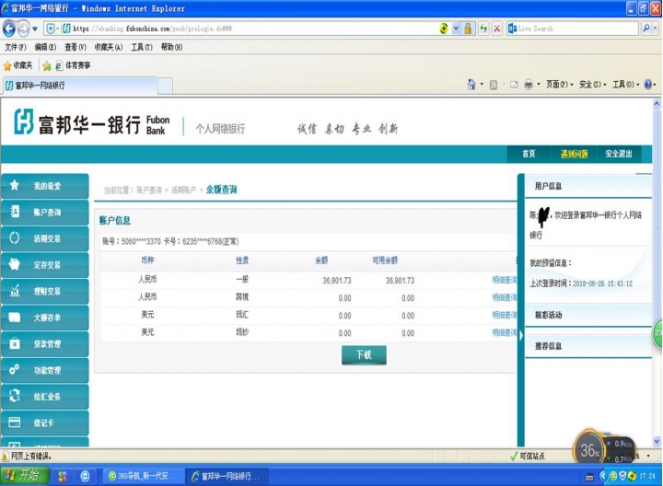This screenshot has width=663, height=486.
Task: Click the URL address input field
Action: tap(254, 29)
